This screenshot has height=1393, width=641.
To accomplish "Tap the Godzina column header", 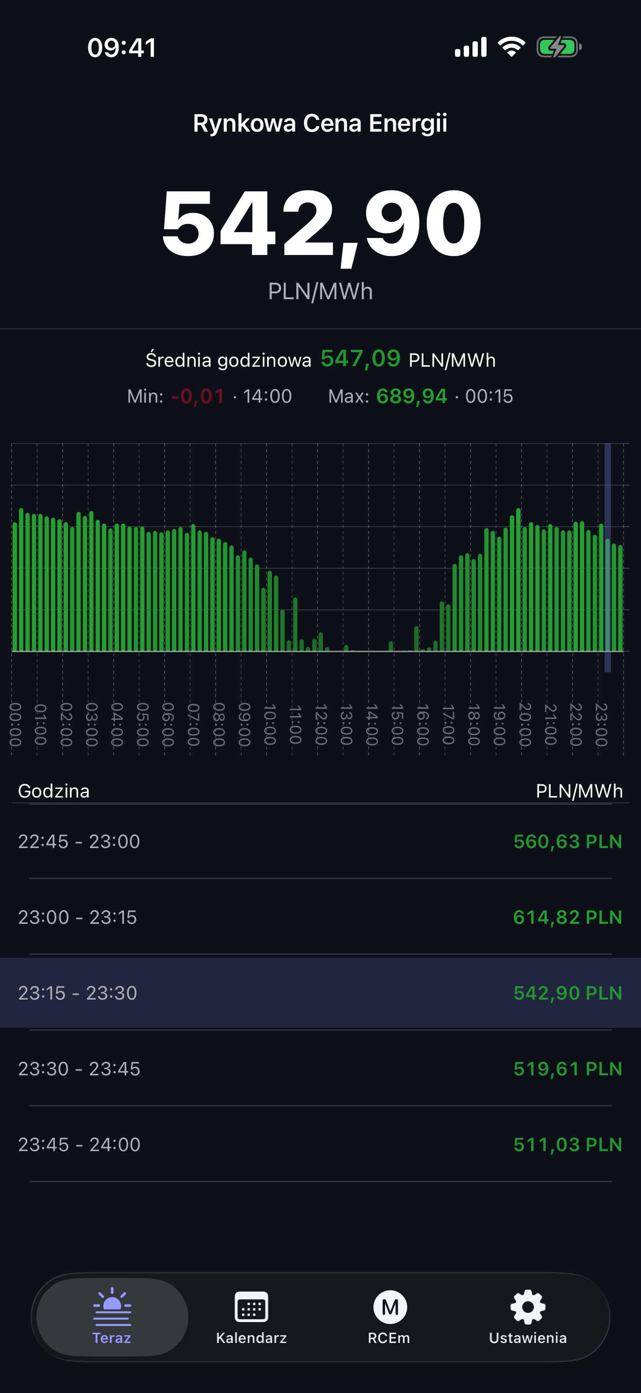I will point(53,791).
